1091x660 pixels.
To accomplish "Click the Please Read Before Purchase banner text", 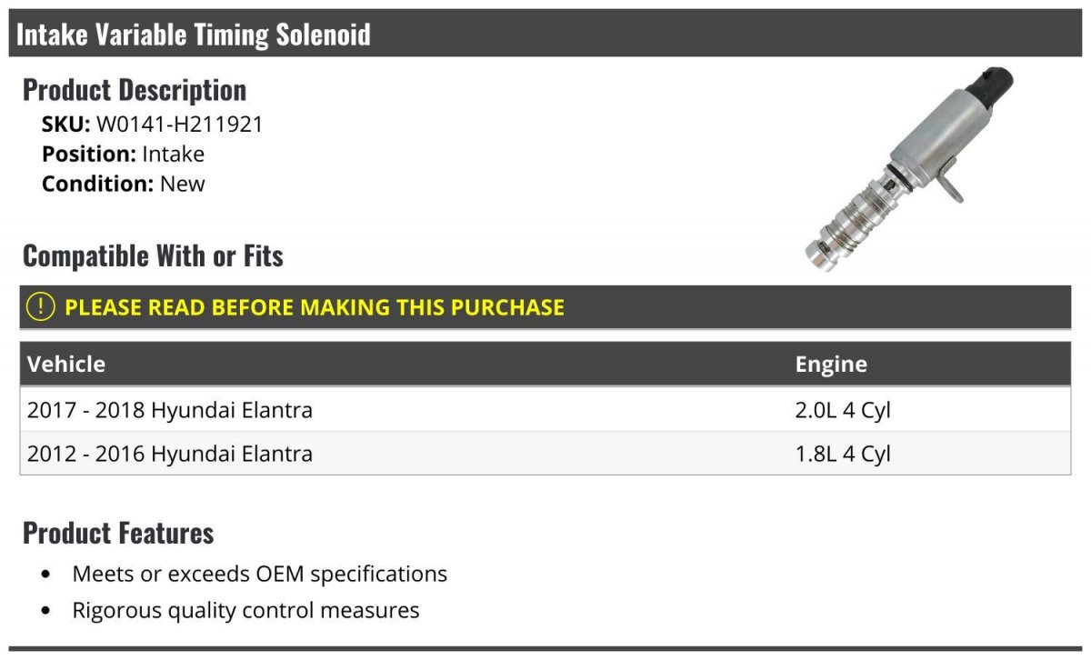I will [315, 307].
